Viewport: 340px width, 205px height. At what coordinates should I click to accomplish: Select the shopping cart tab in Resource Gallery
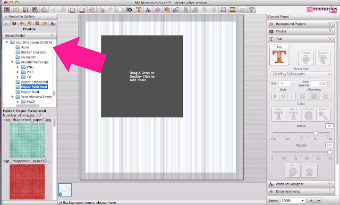point(6,23)
